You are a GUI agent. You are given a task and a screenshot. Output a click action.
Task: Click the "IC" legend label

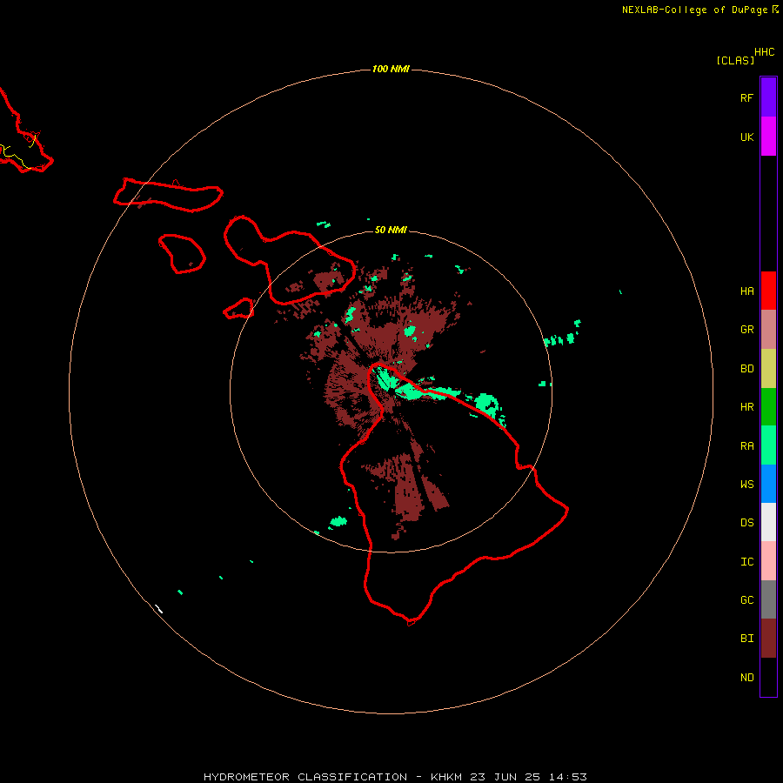point(746,562)
